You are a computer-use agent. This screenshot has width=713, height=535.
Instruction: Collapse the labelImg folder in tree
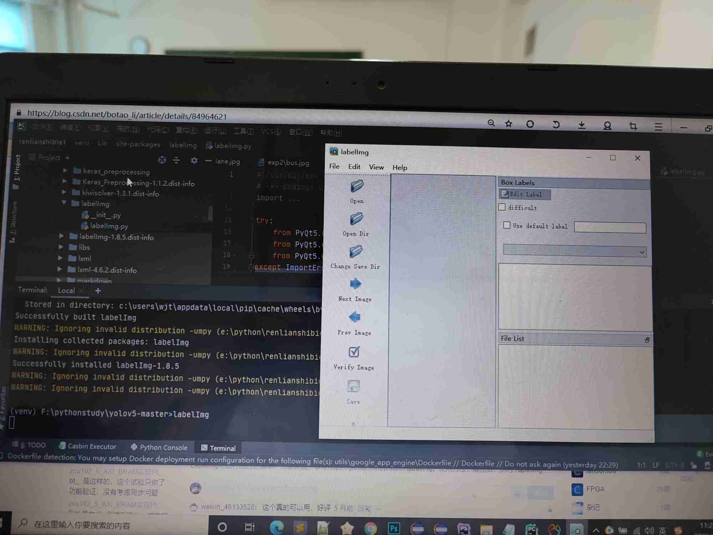64,203
